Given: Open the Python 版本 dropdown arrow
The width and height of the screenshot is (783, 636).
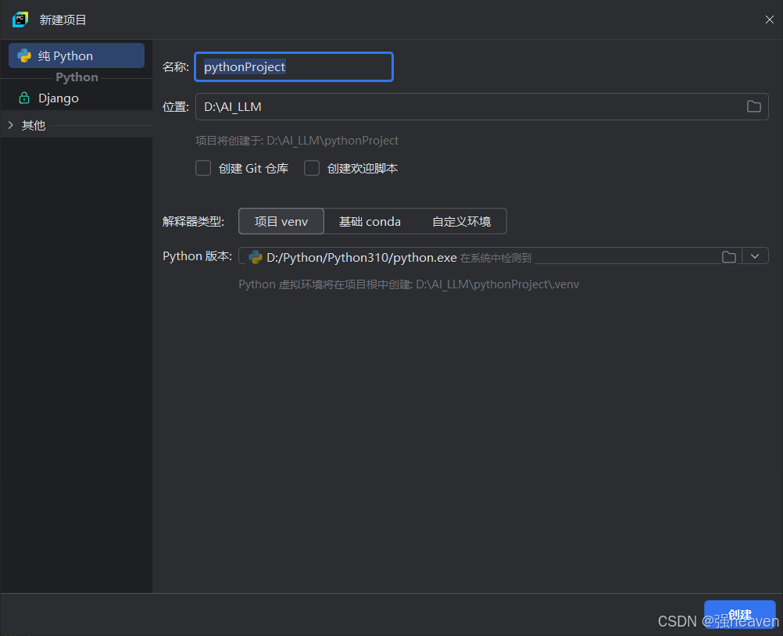Looking at the screenshot, I should (x=755, y=255).
